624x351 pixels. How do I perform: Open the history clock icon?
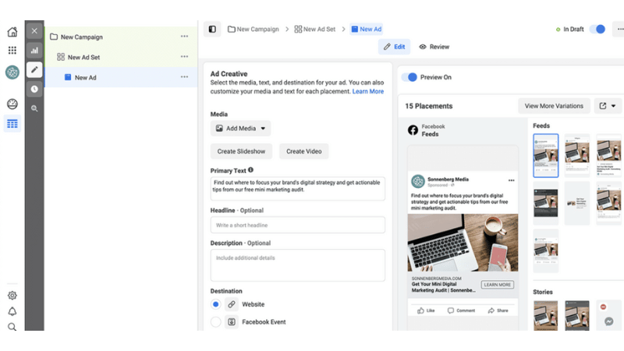point(34,89)
